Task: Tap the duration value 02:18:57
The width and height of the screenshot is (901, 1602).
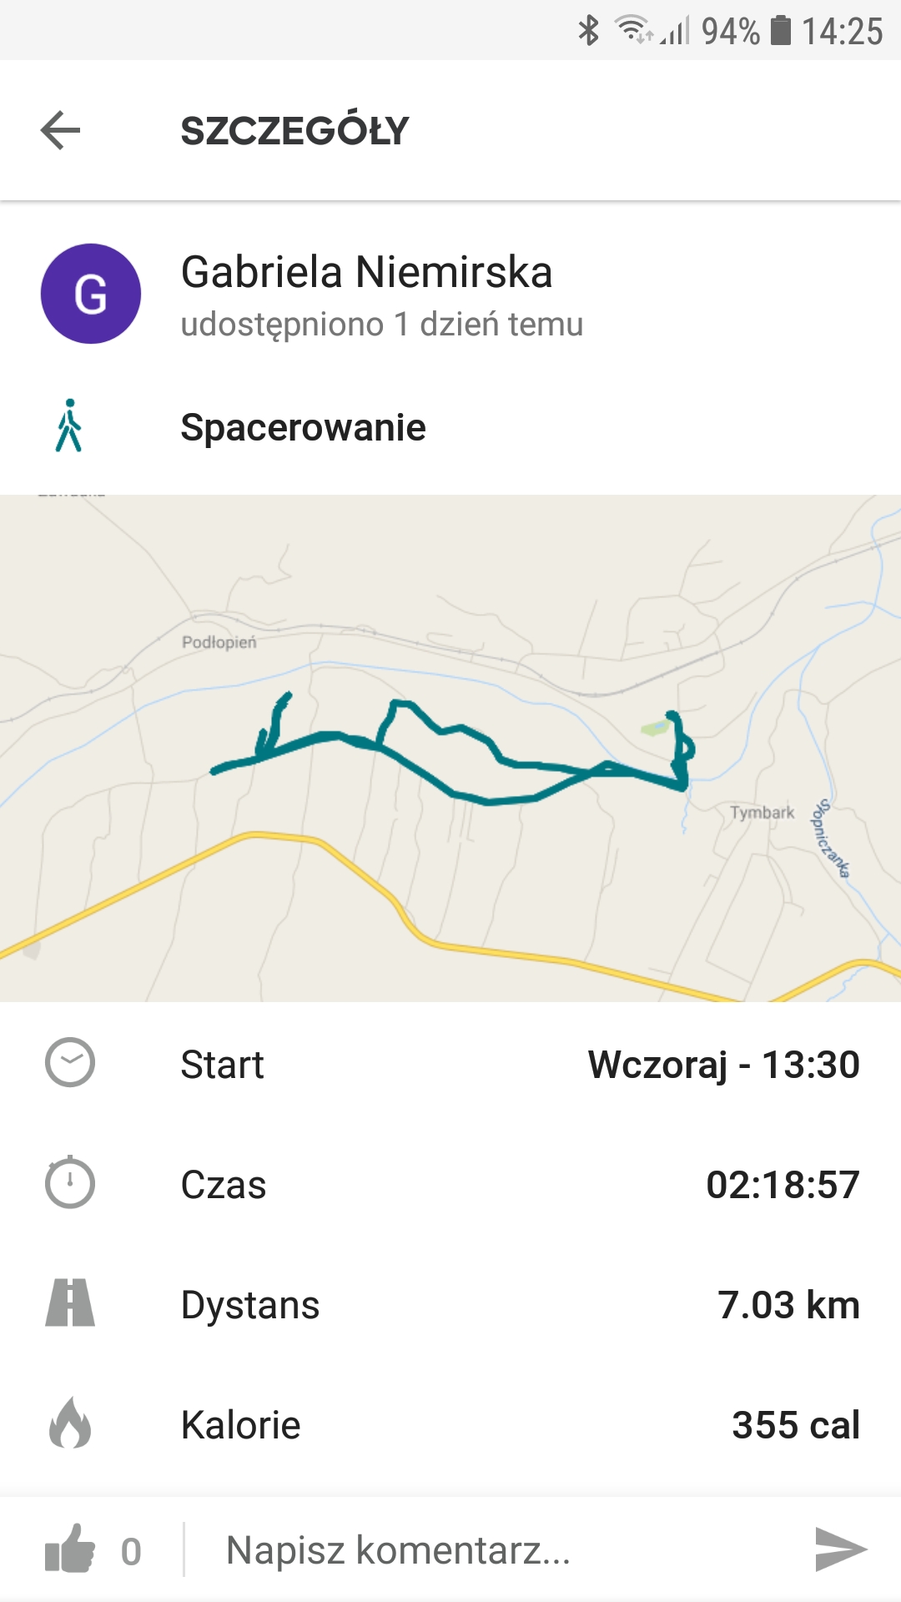Action: pyautogui.click(x=782, y=1185)
